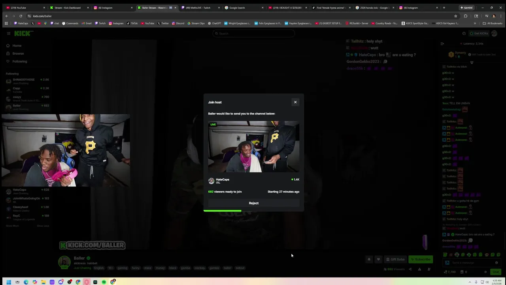The image size is (506, 285).
Task: Switch to 2026 honda civic tab
Action: click(375, 8)
